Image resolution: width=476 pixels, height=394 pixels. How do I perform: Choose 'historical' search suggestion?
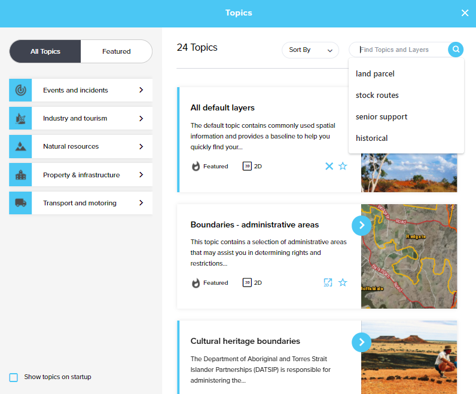point(406,138)
